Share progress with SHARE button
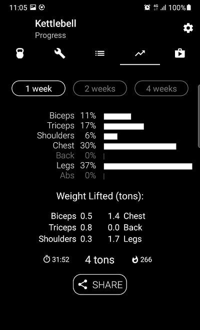Image resolution: width=200 pixels, height=330 pixels. pyautogui.click(x=100, y=285)
